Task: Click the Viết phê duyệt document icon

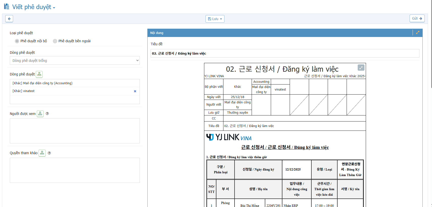Action: pyautogui.click(x=7, y=7)
